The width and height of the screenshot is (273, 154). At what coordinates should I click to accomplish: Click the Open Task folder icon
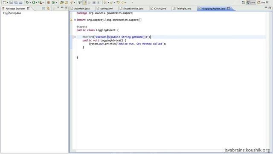[67, 3]
